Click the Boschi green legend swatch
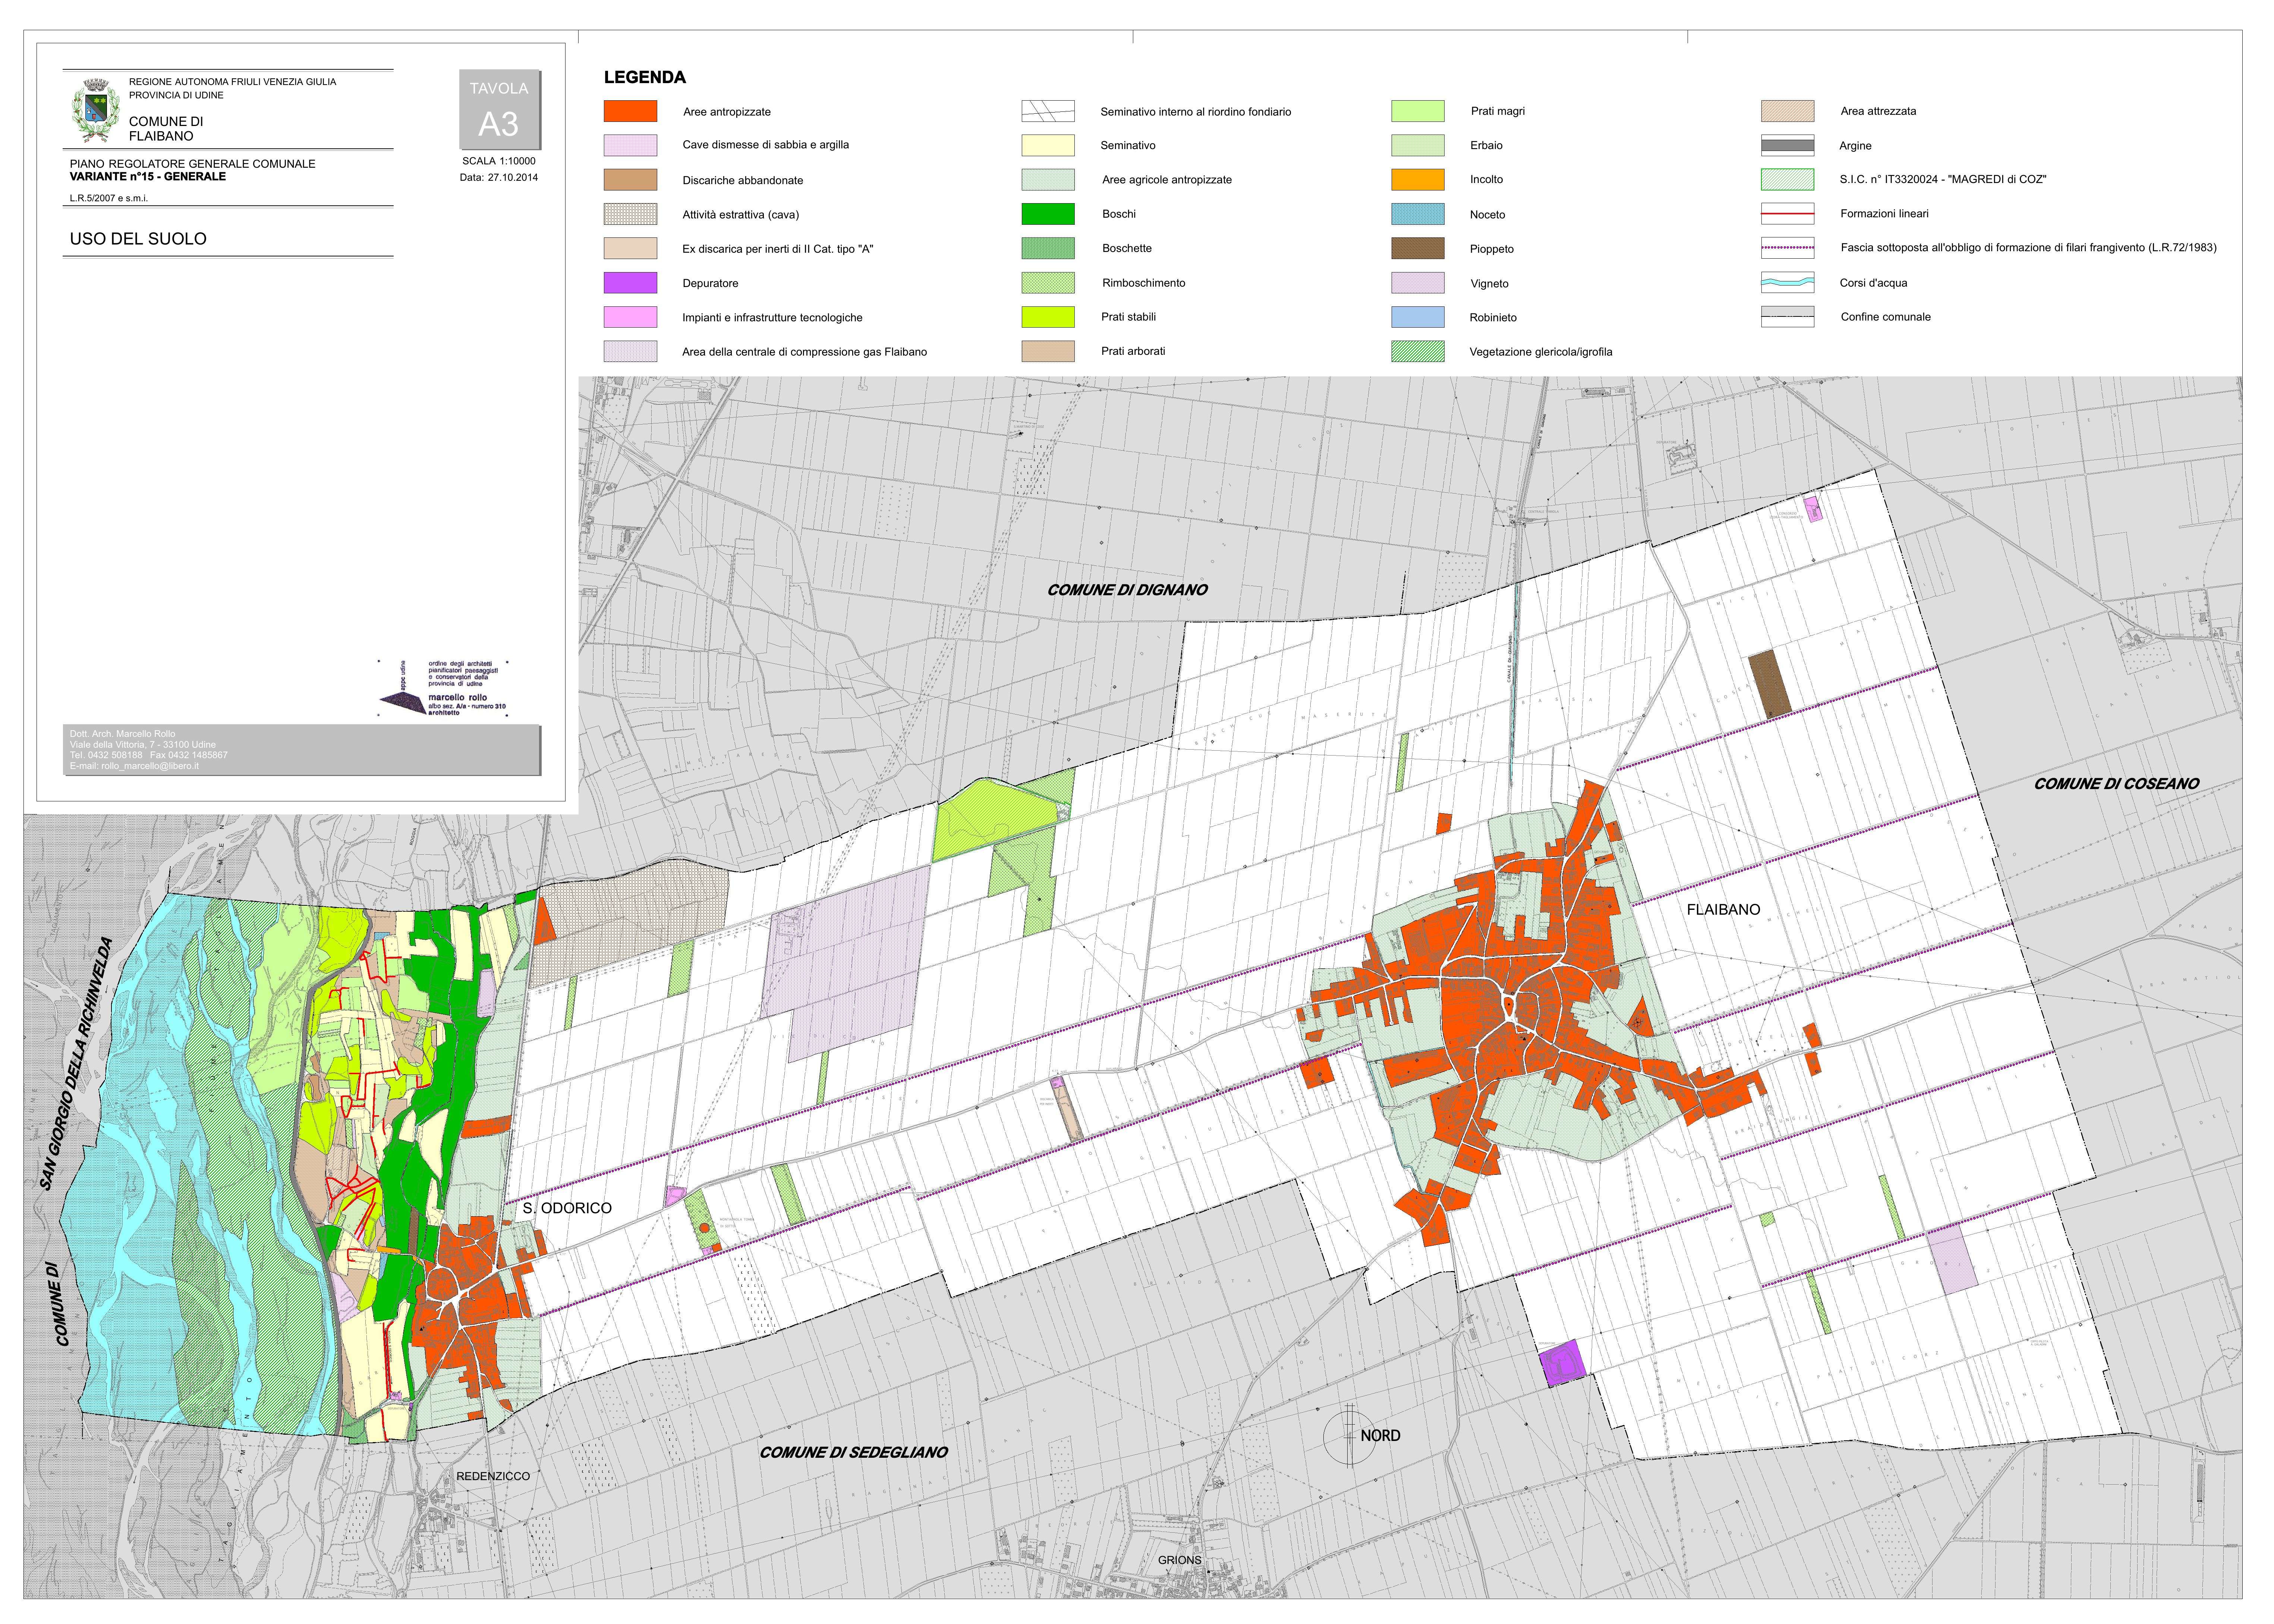2274x1624 pixels. (x=1047, y=214)
